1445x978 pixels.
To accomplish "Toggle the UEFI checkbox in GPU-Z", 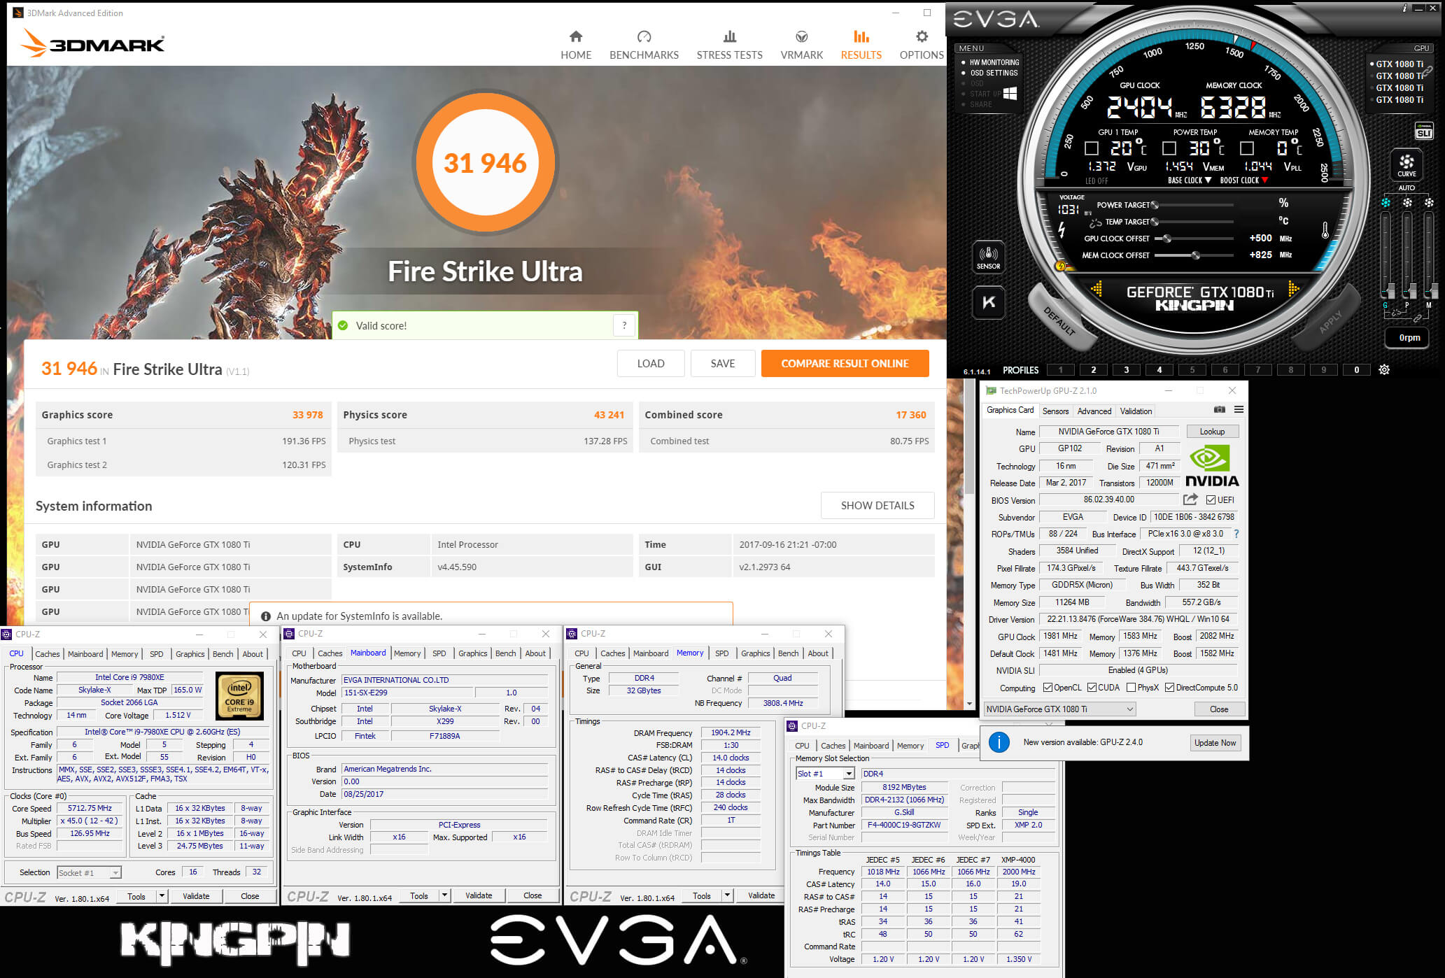I will (1211, 500).
